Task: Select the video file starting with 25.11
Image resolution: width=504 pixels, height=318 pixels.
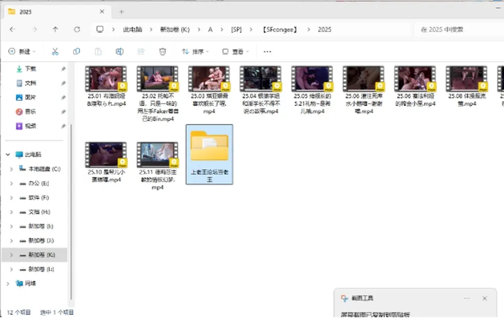Action: (x=157, y=166)
